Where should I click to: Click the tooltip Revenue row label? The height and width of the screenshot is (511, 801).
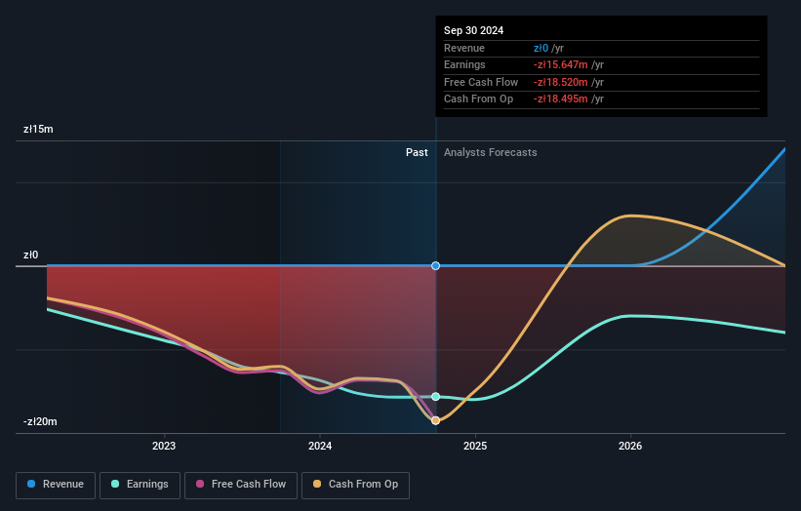[464, 48]
